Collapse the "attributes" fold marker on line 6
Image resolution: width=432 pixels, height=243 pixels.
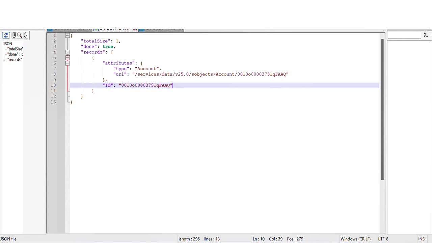(x=67, y=63)
